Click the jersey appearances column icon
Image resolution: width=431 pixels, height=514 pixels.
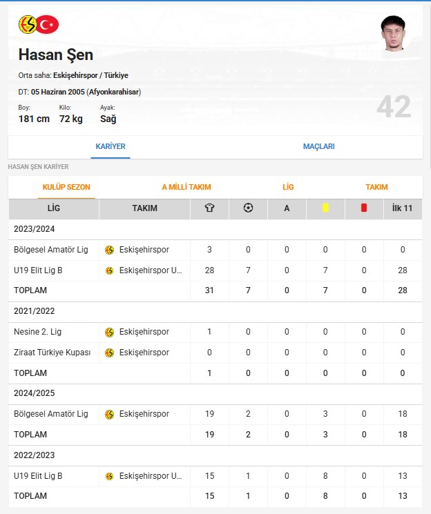coord(209,208)
